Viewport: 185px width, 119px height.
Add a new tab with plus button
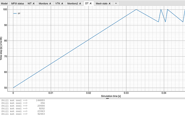coord(116,3)
